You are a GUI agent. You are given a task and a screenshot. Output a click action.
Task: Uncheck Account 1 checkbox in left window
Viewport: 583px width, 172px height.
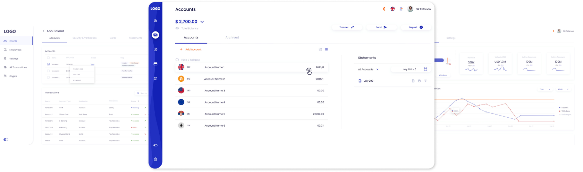point(48,64)
